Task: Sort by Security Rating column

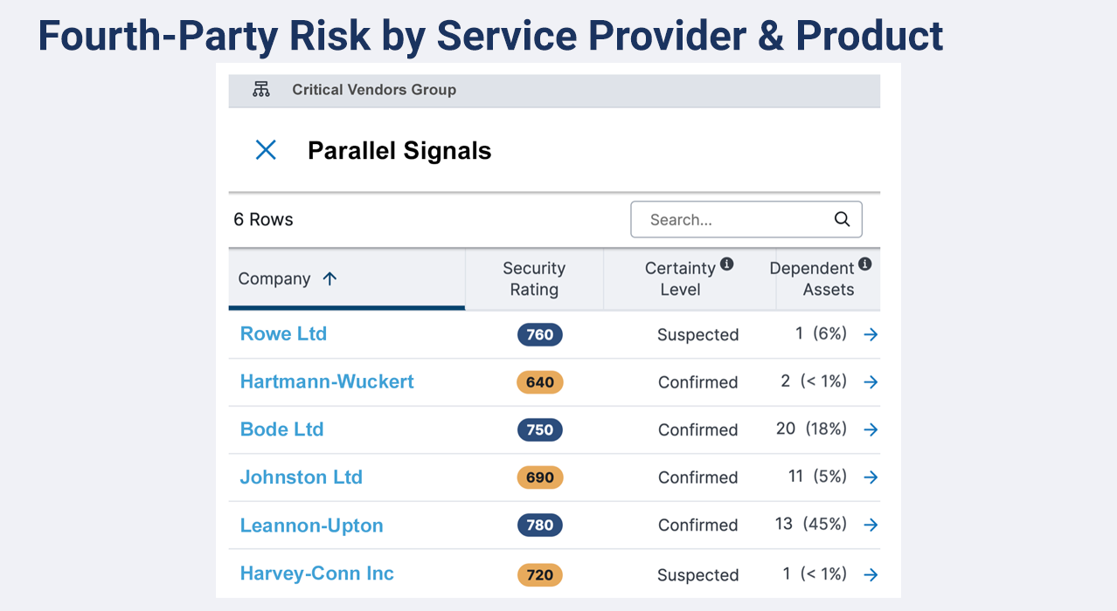Action: (x=533, y=279)
